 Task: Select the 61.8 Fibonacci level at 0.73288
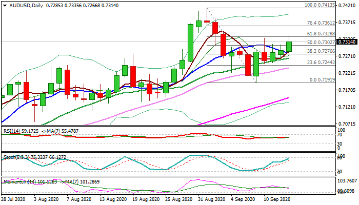[x=321, y=34]
